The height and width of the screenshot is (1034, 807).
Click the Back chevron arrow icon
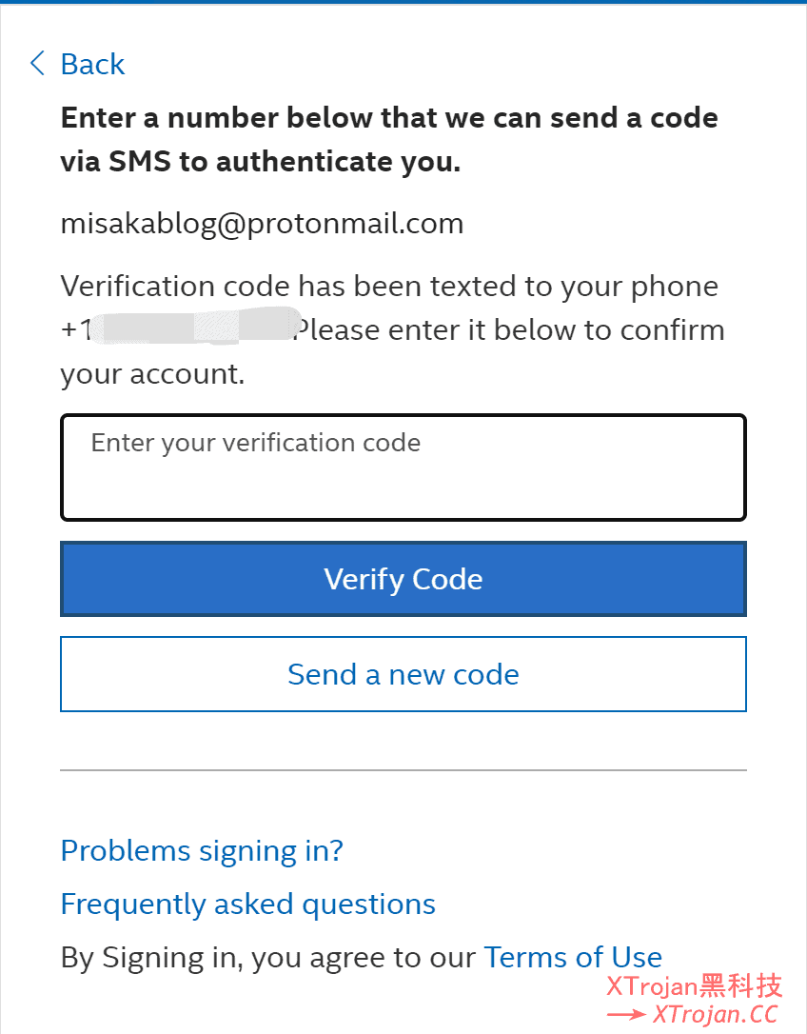[x=37, y=63]
